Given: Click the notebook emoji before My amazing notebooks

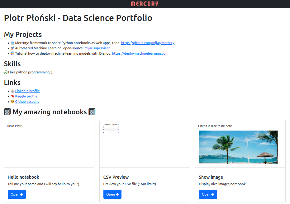Looking at the screenshot, I should point(7,112).
